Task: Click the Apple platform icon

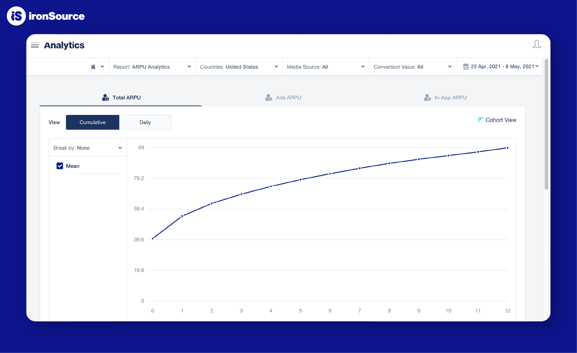Action: [x=93, y=67]
